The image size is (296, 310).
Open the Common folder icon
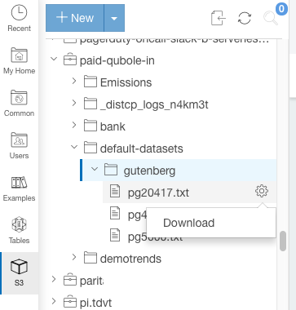[x=19, y=97]
